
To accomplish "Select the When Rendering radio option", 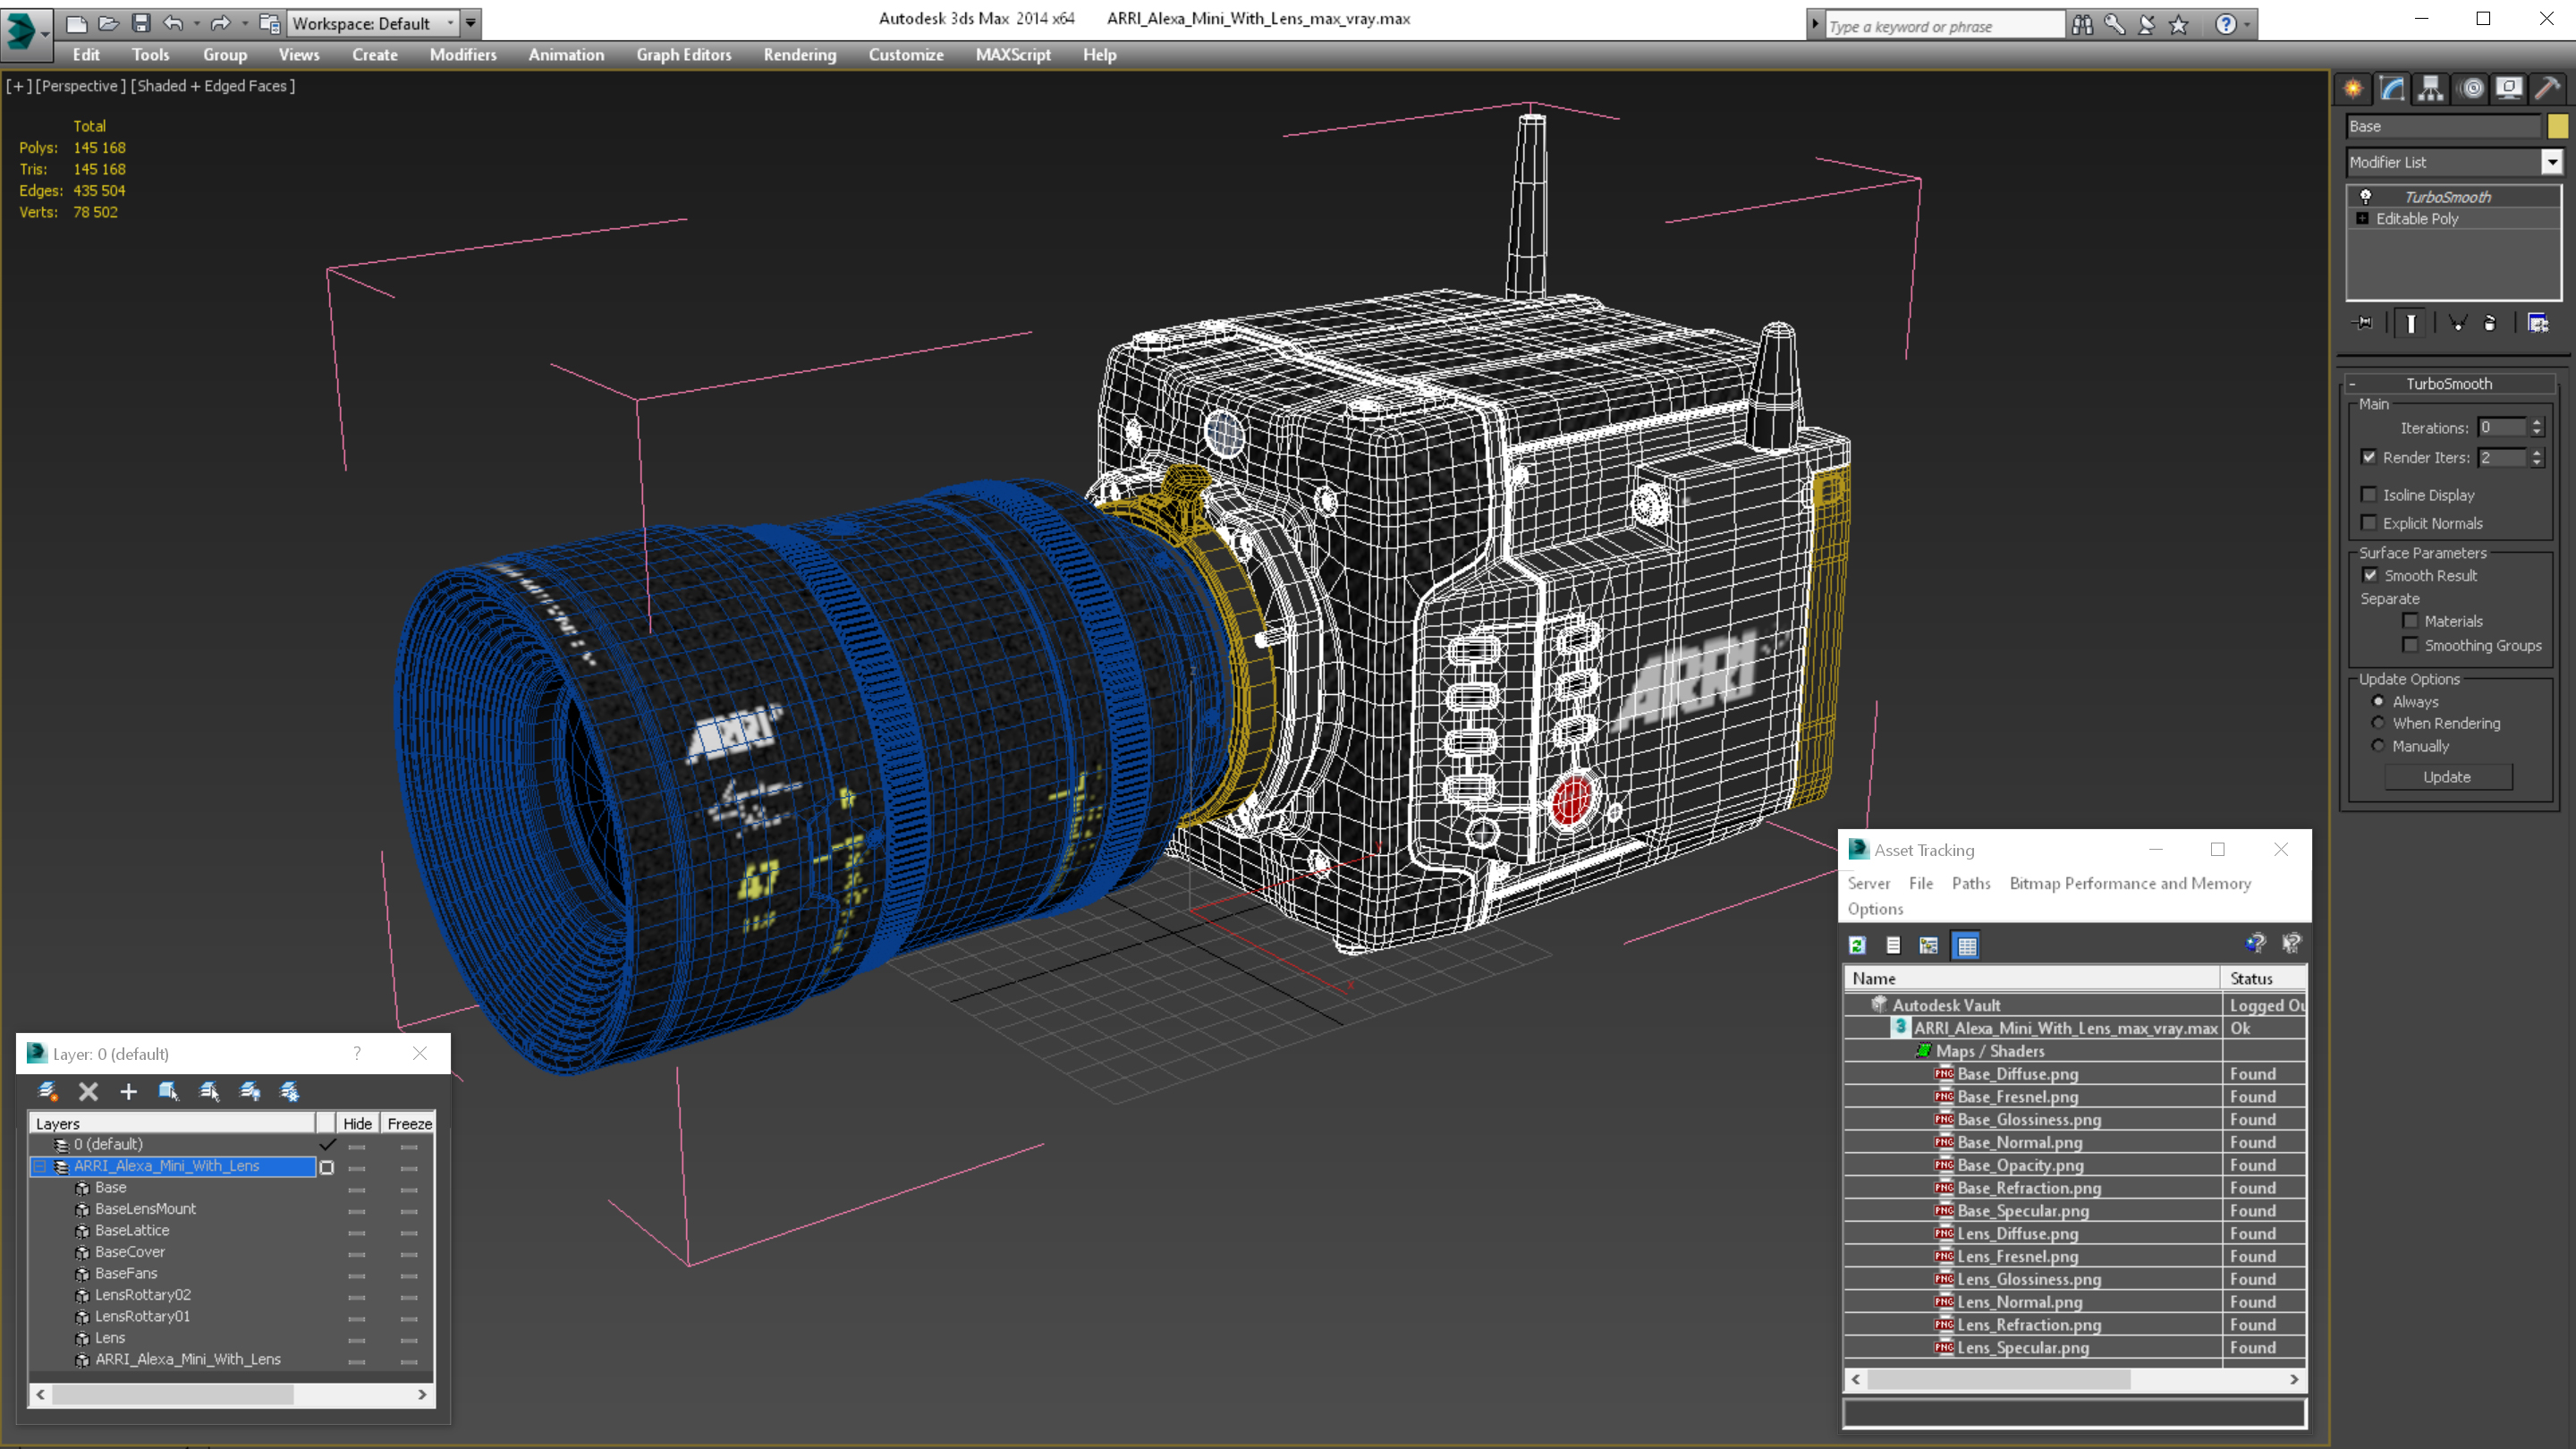I will coord(2378,723).
